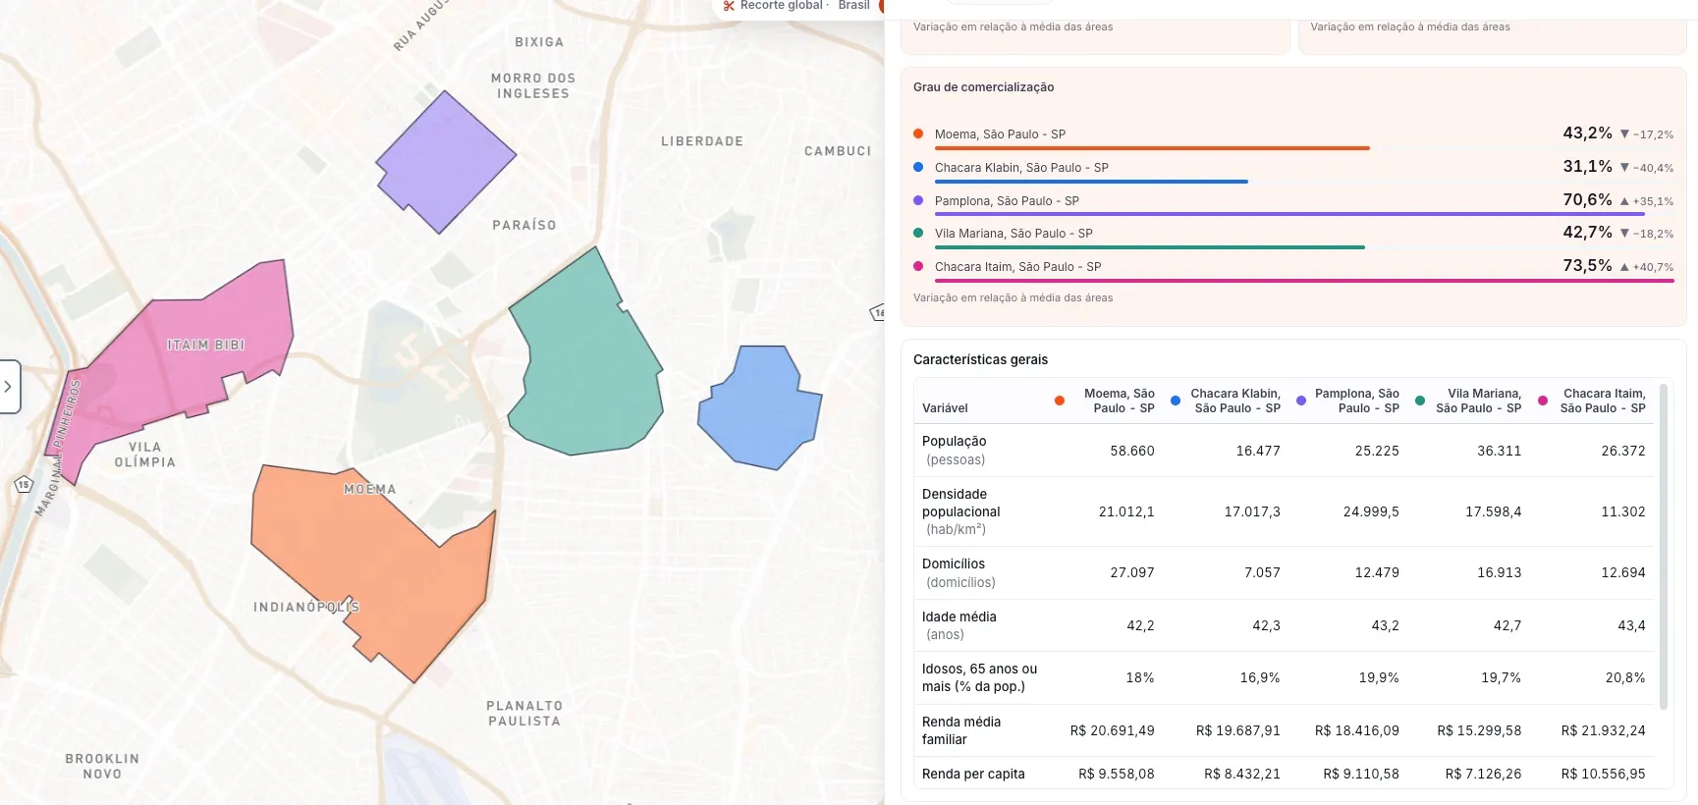Image resolution: width=1698 pixels, height=805 pixels.
Task: Click the Renda per capita row label
Action: pyautogui.click(x=973, y=774)
